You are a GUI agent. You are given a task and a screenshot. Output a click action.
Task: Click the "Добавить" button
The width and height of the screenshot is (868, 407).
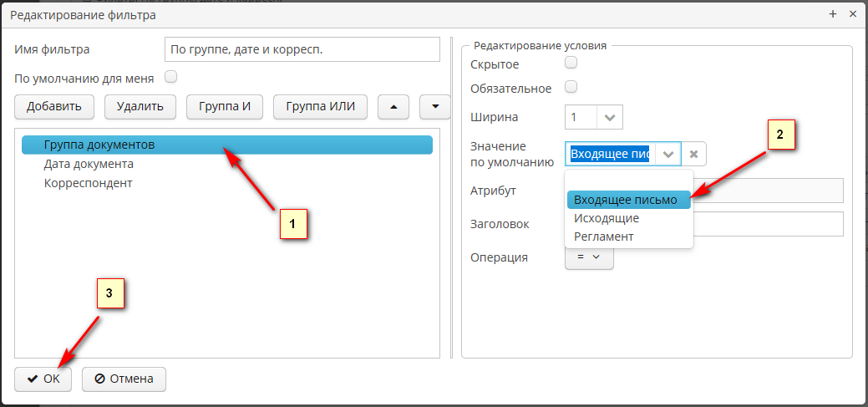[x=53, y=107]
